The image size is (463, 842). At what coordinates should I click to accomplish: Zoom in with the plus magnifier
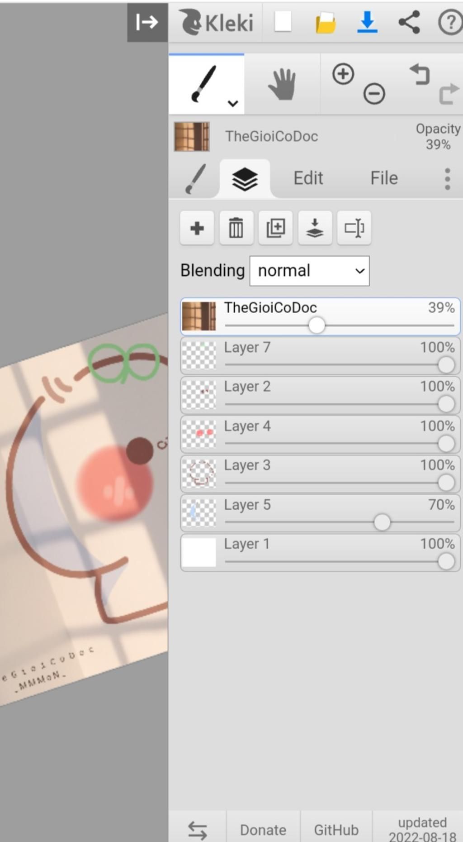343,74
